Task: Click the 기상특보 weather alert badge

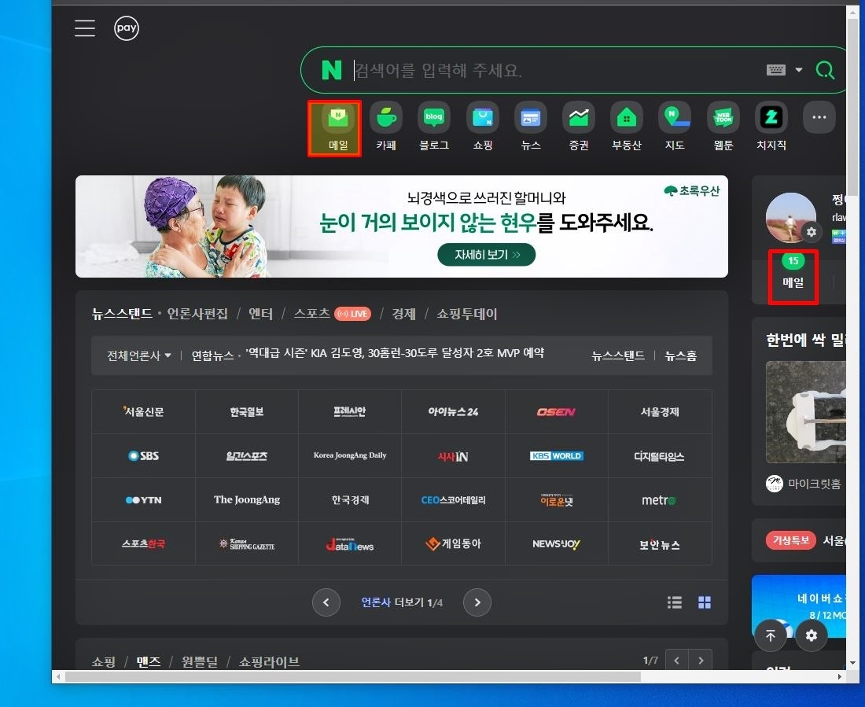Action: (x=790, y=540)
